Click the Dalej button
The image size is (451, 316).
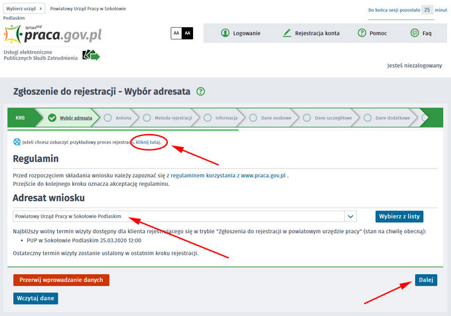click(x=426, y=280)
